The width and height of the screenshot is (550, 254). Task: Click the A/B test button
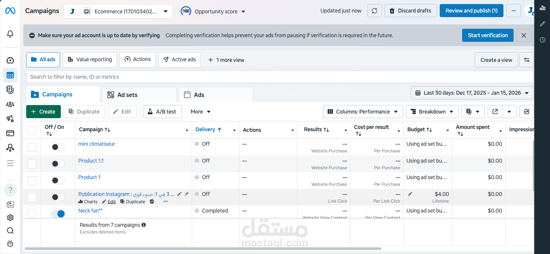coord(162,111)
